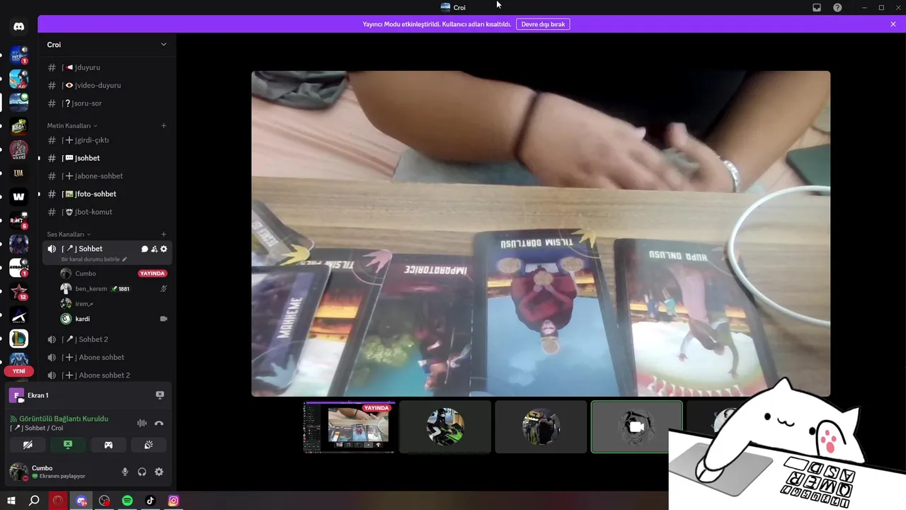Open the video-duyuru text channel
906x510 pixels.
point(106,85)
